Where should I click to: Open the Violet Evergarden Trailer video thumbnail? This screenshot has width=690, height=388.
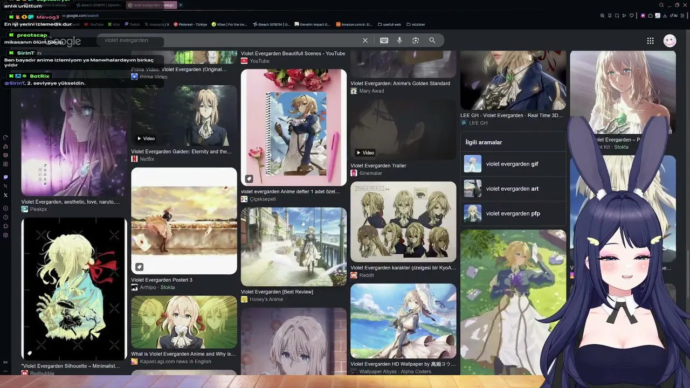click(403, 129)
